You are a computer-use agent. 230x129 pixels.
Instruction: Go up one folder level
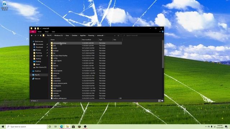[x=41, y=35]
